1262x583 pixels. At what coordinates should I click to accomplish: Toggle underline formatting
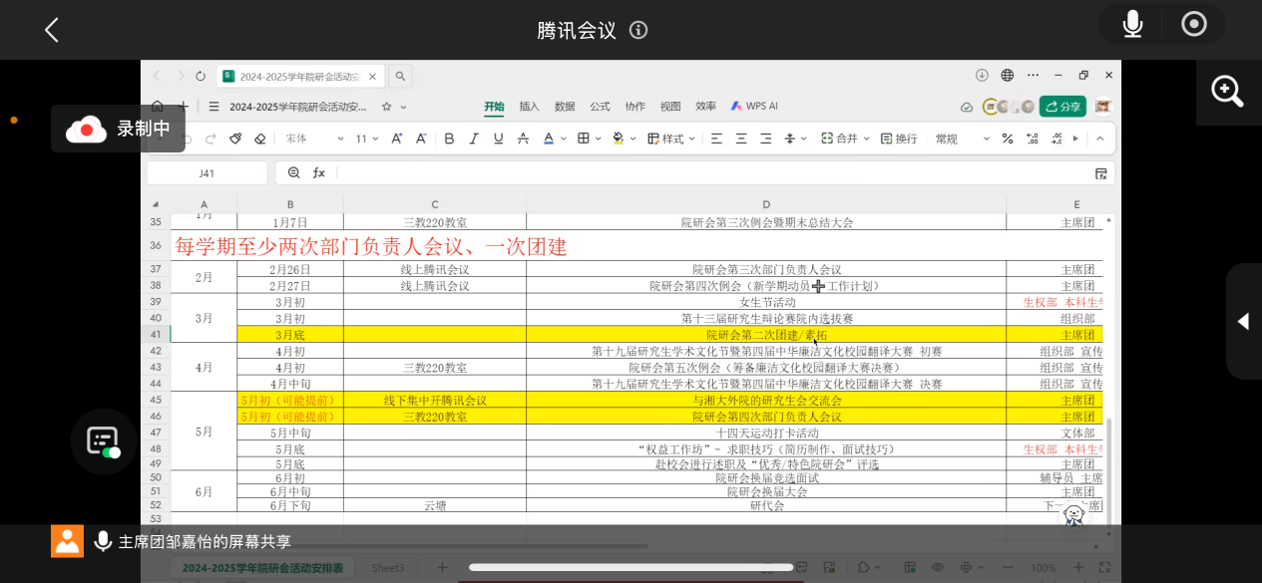[x=498, y=139]
